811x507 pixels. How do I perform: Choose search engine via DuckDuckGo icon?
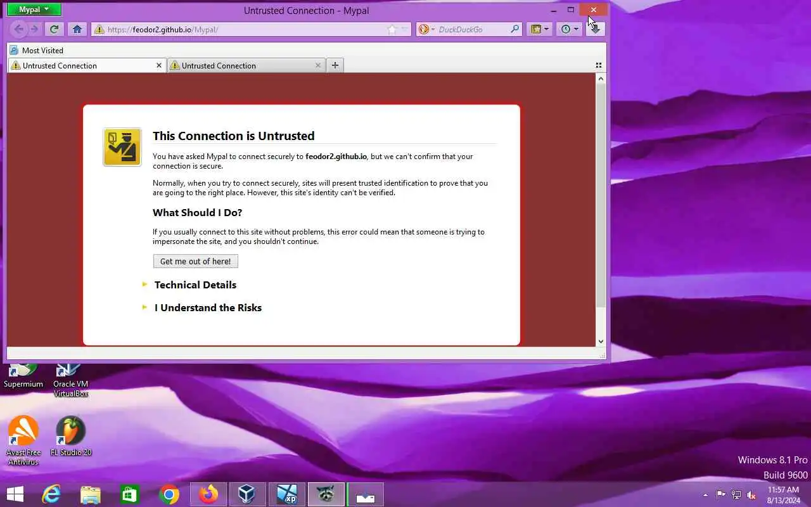[x=426, y=29]
